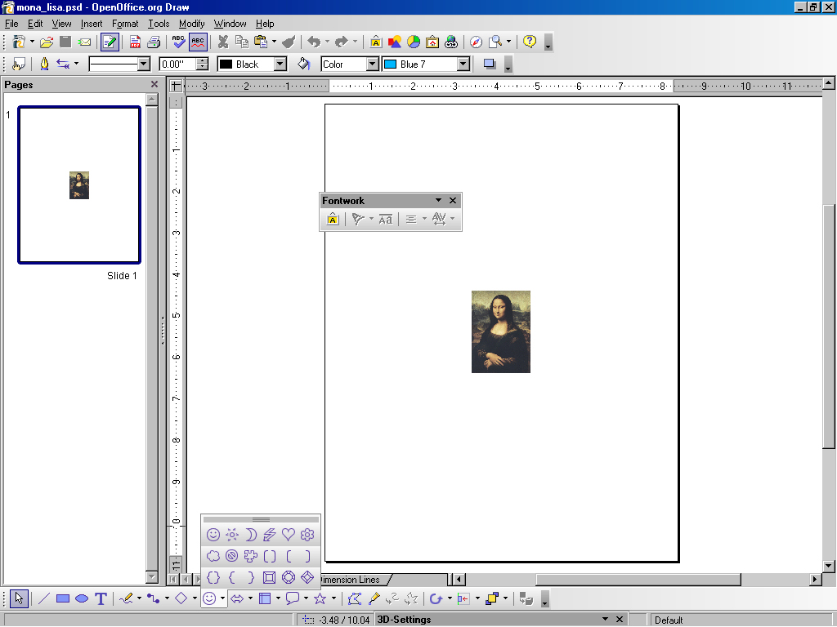
Task: Click the Fontwork Gallery icon in Fontwork panel
Action: pos(333,219)
